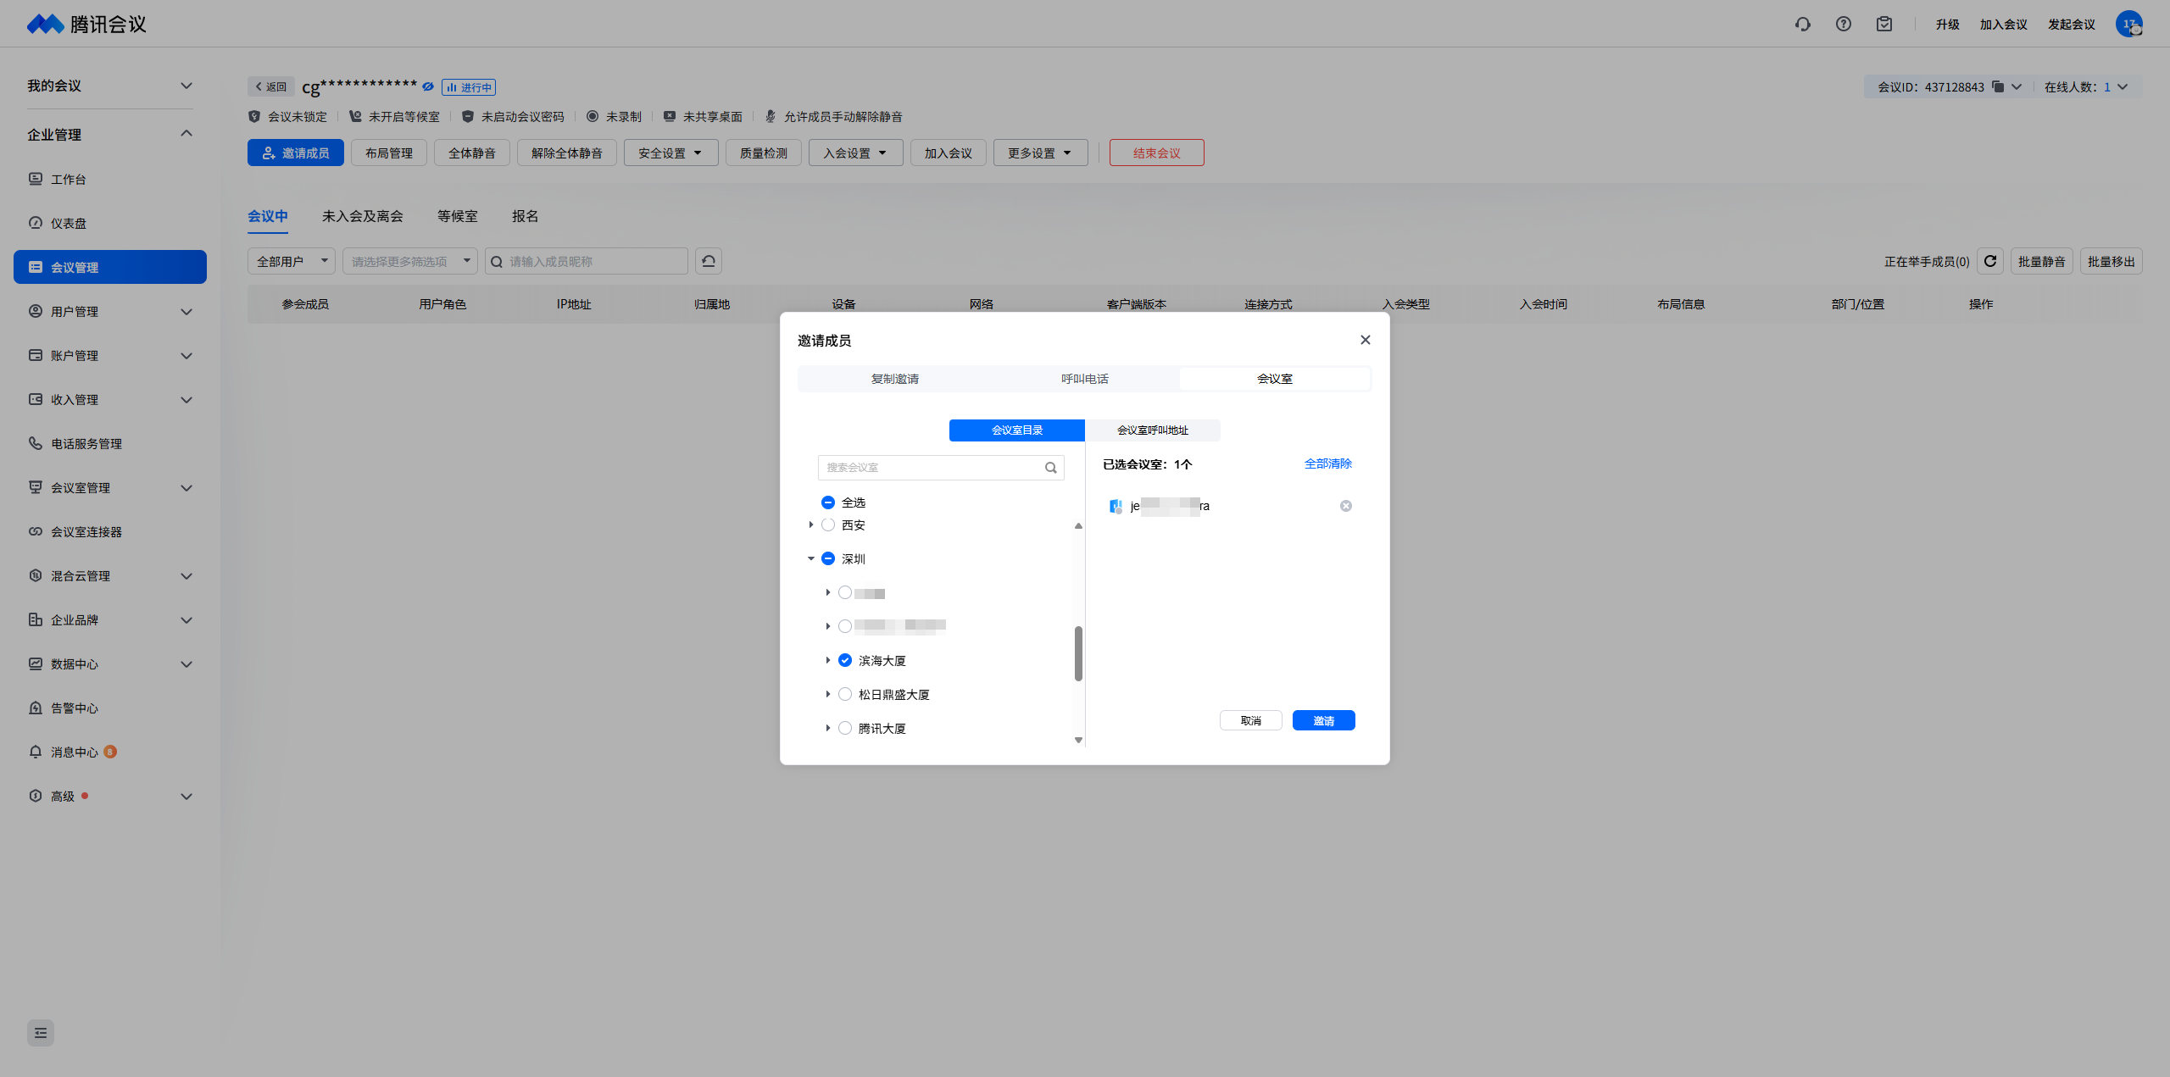Open the 安全设置 dropdown menu
Image resolution: width=2170 pixels, height=1077 pixels.
click(670, 153)
